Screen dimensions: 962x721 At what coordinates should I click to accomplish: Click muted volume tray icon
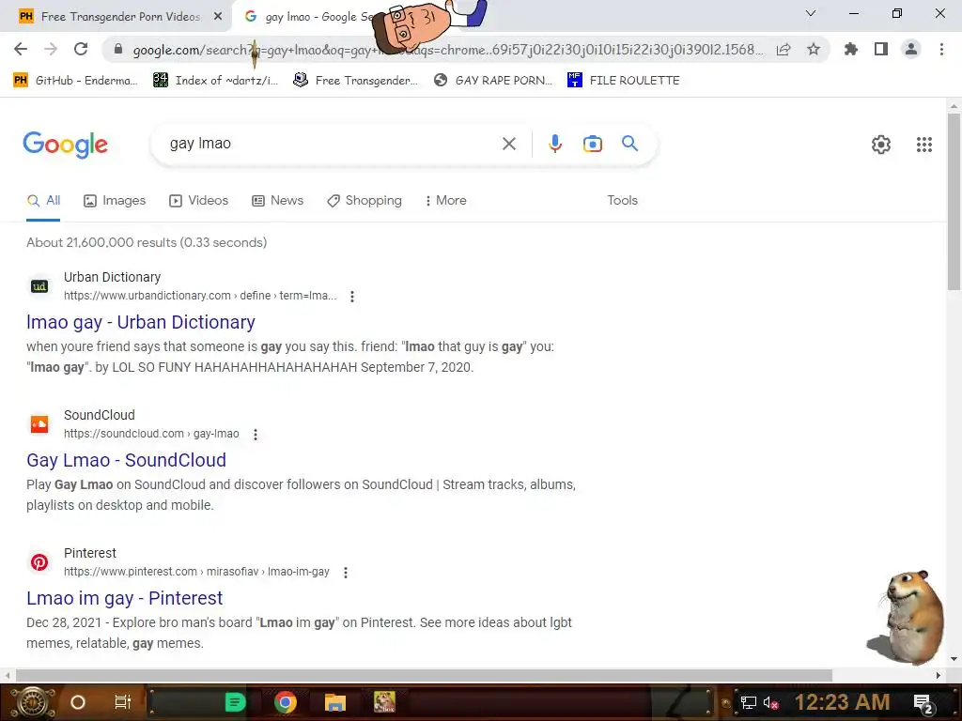click(770, 702)
